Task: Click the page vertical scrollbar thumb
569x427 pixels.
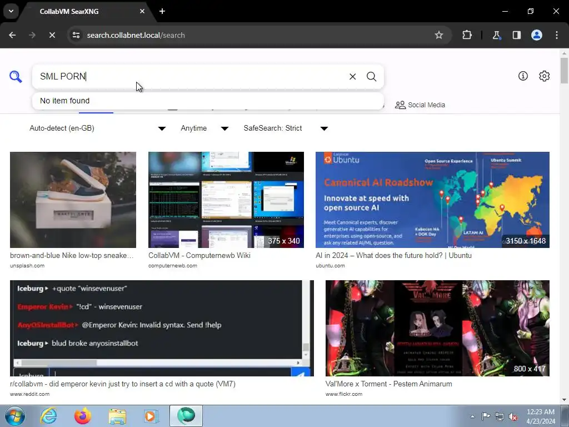Action: point(564,71)
